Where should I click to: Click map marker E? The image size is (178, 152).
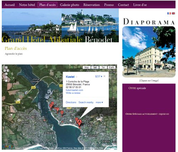(51, 106)
